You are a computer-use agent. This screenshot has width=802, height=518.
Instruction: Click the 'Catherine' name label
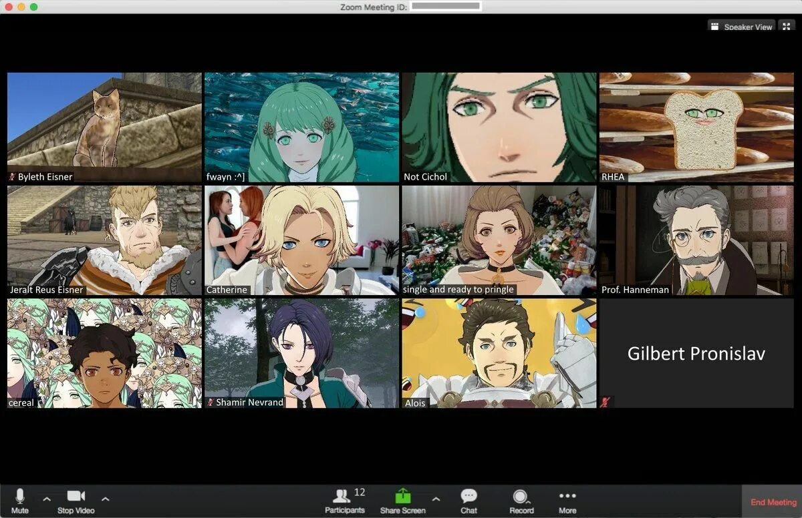pyautogui.click(x=227, y=290)
